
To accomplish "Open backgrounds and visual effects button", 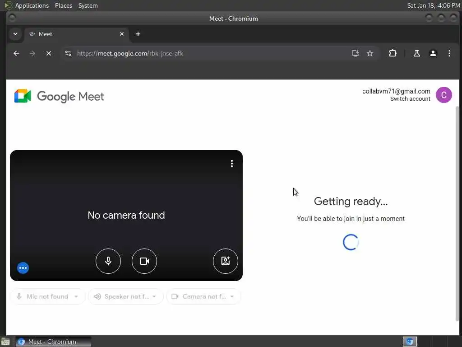I will [x=226, y=261].
